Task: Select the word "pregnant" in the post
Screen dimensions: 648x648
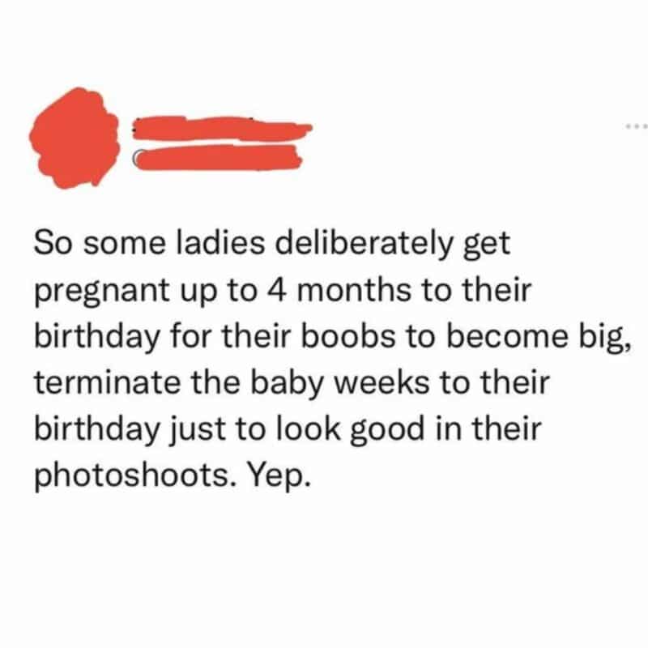Action: tap(102, 291)
